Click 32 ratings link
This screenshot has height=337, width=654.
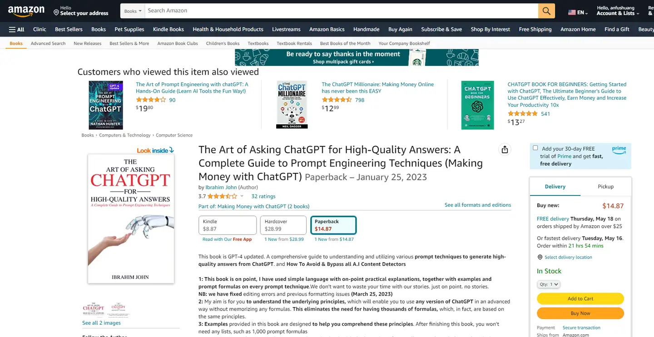coord(263,196)
